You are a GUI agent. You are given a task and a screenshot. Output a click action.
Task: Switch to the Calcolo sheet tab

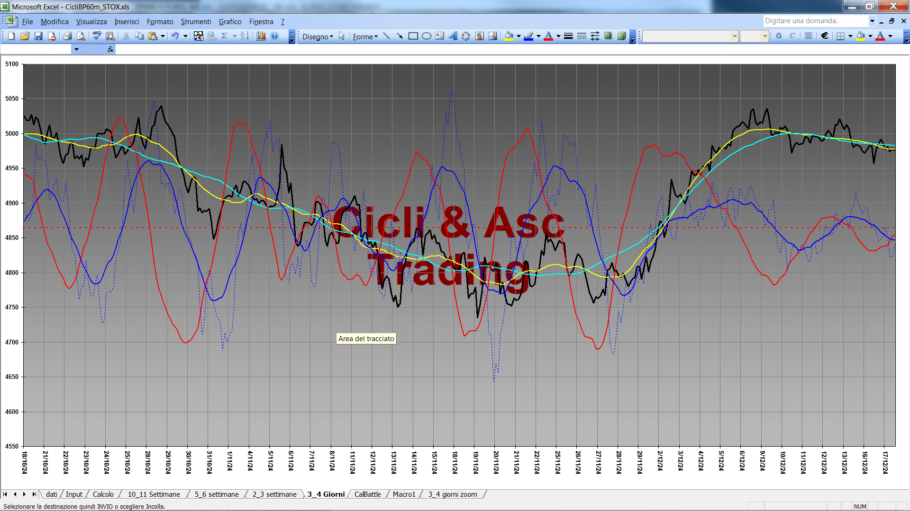(x=103, y=494)
